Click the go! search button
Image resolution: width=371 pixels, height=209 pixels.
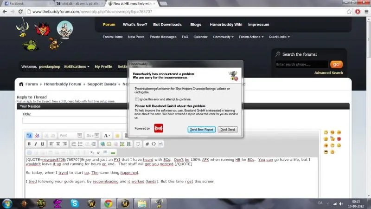336,64
